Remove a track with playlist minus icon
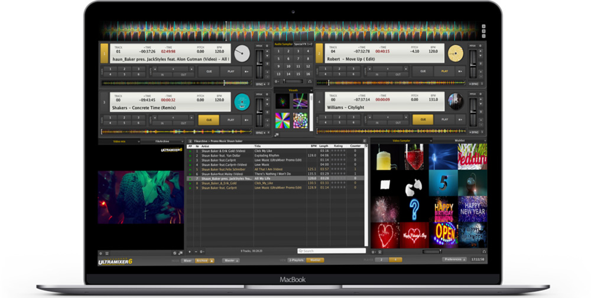The height and width of the screenshot is (298, 591). (x=196, y=252)
